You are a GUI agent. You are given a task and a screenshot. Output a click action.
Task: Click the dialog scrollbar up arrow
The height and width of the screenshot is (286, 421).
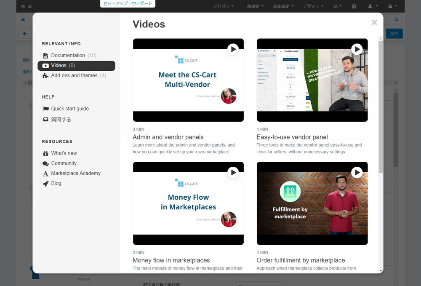coord(381,39)
